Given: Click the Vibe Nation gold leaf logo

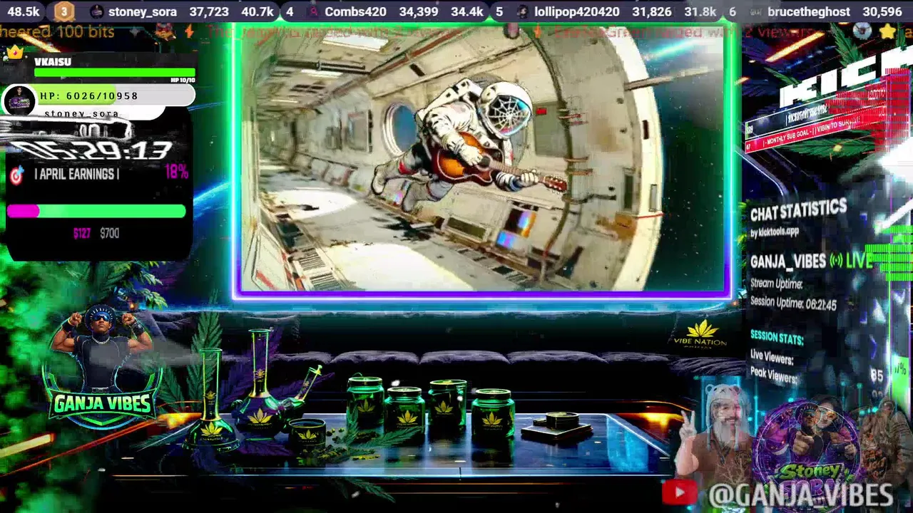Looking at the screenshot, I should (x=701, y=333).
